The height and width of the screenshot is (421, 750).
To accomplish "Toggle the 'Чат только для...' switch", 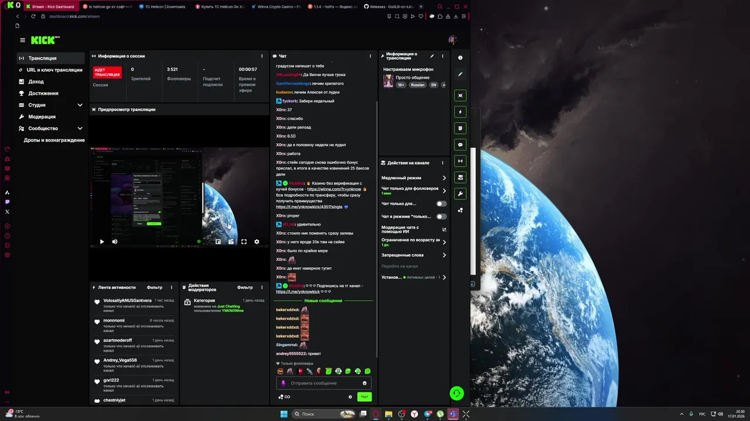I will click(441, 203).
